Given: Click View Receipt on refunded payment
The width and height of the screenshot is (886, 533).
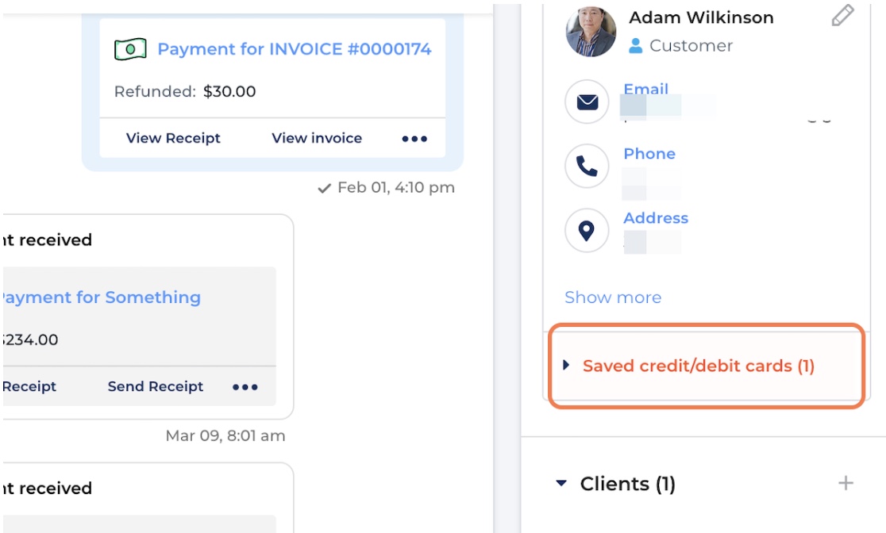Looking at the screenshot, I should (173, 138).
